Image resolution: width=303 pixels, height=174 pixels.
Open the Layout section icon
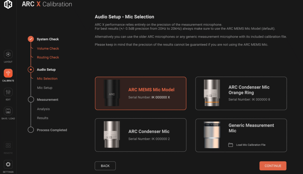pos(8,54)
